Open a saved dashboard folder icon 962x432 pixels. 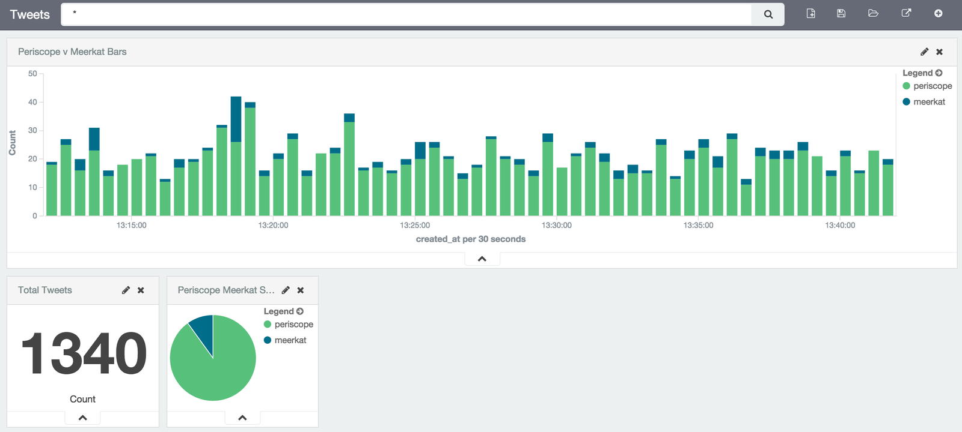(873, 13)
